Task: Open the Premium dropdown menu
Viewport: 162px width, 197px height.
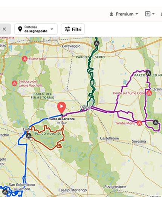Action: tap(124, 14)
